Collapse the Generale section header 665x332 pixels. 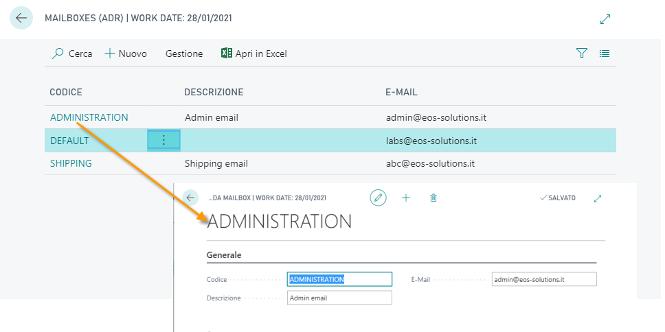coord(224,255)
